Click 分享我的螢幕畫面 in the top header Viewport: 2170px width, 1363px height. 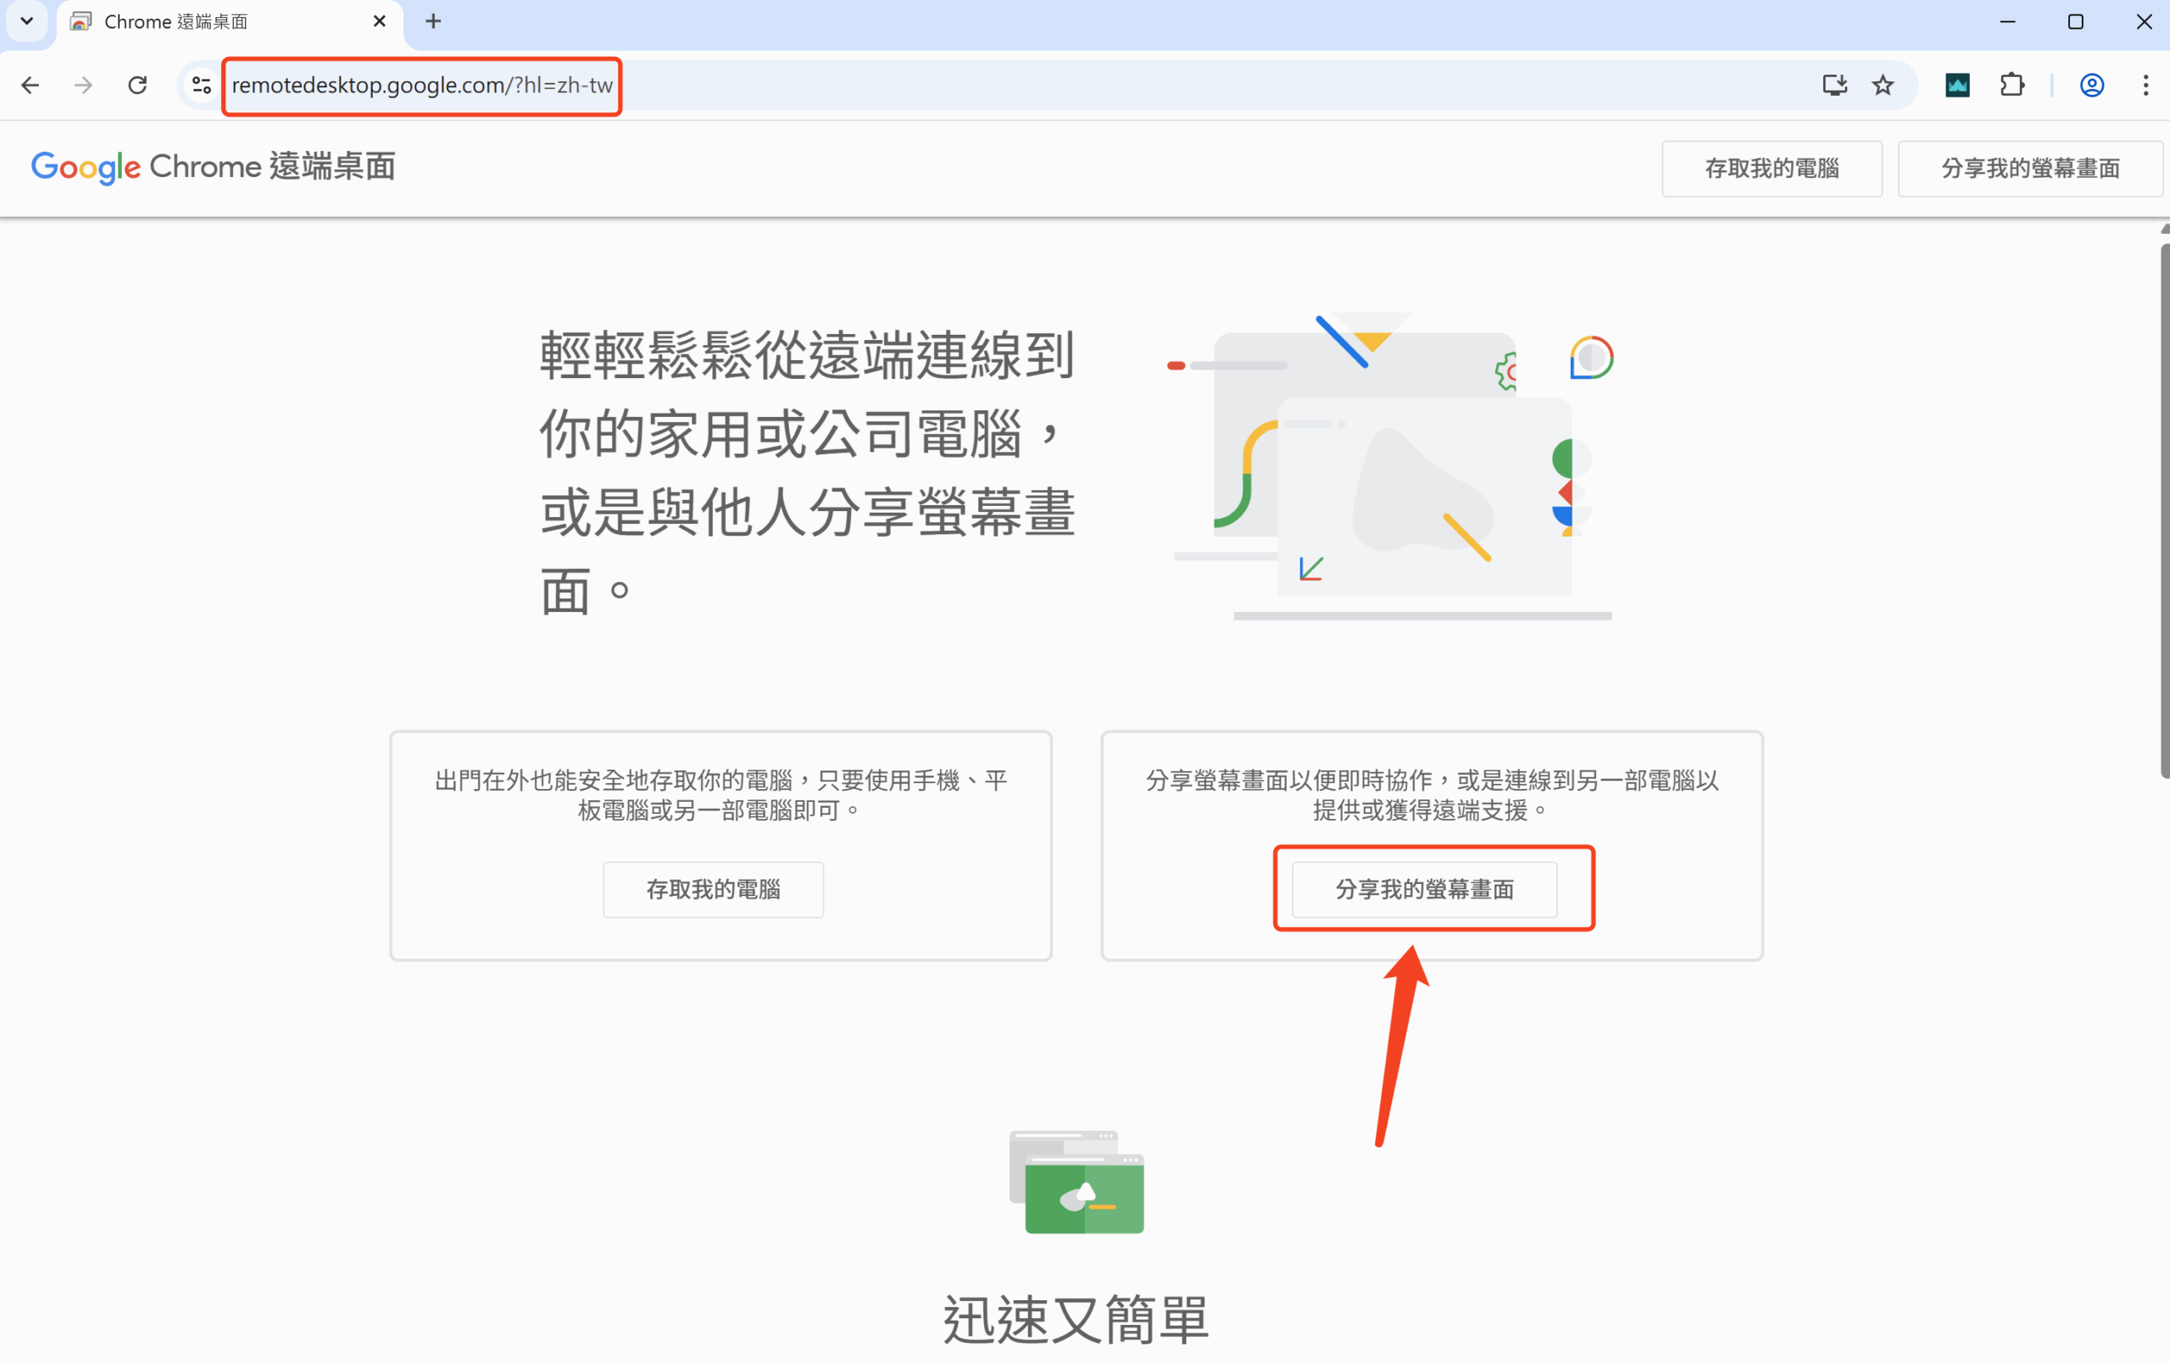click(x=2030, y=169)
